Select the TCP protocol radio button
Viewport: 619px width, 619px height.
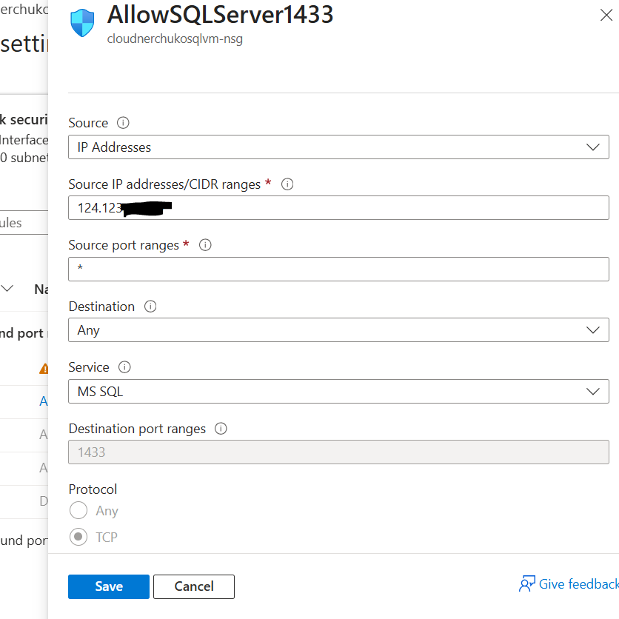78,537
